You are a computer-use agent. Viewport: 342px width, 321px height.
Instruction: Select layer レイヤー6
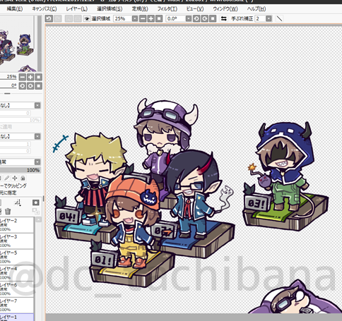pos(17,289)
